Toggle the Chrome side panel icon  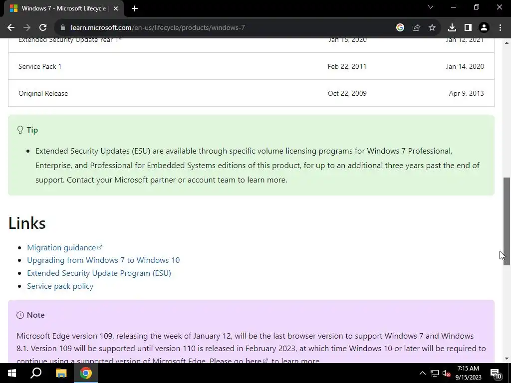coord(468,28)
